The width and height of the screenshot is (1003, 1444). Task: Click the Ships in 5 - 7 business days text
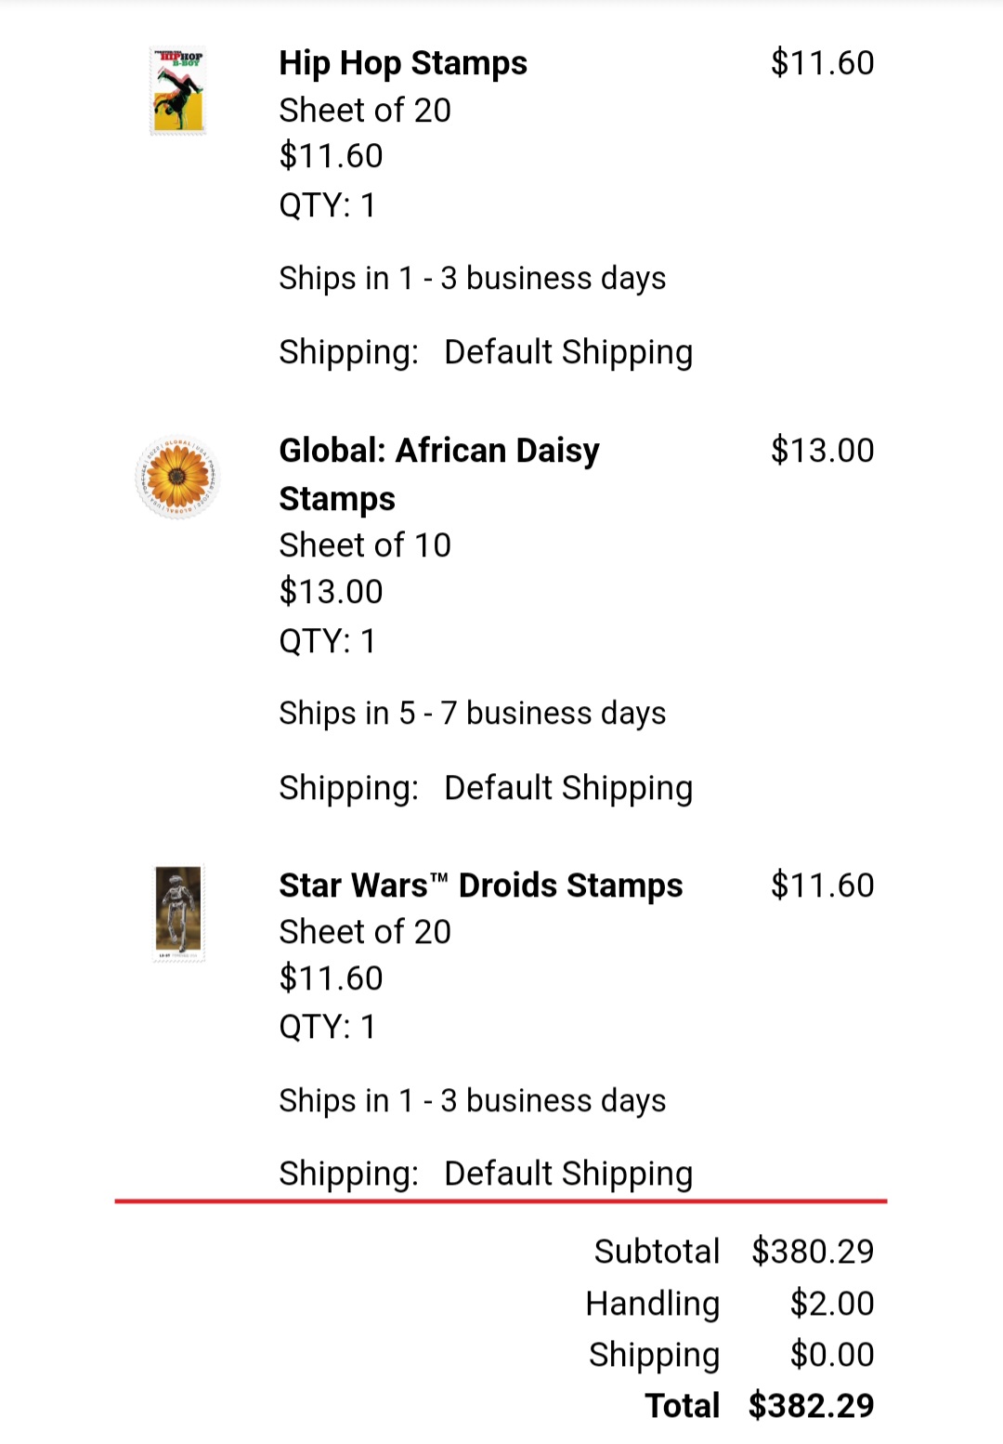(473, 714)
